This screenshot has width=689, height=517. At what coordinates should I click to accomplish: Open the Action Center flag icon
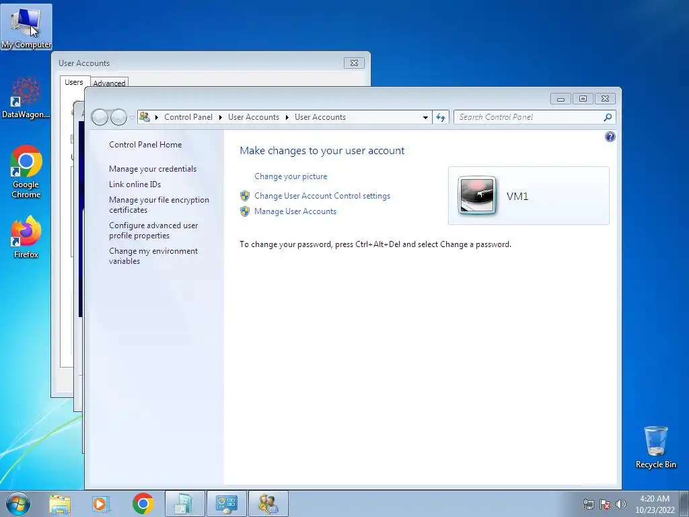point(605,504)
